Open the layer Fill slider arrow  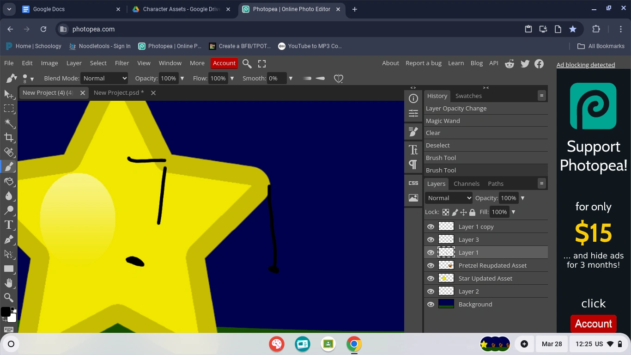(x=513, y=212)
